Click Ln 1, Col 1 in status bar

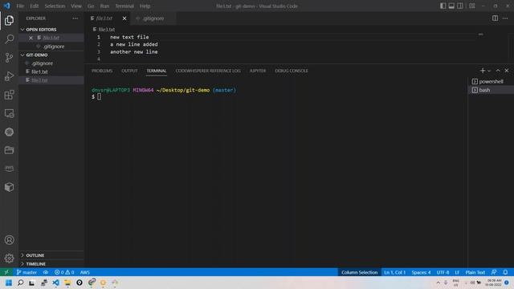coord(394,272)
